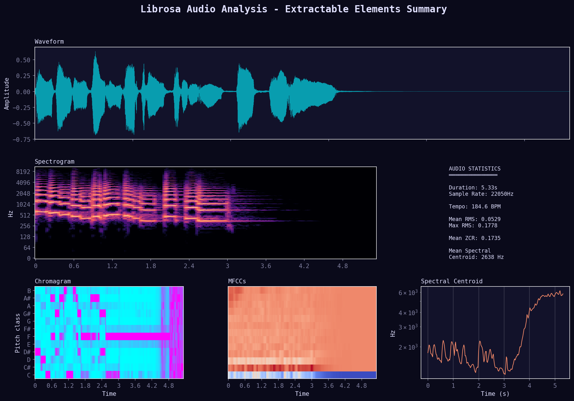Click the magenta F band in chromagram

tap(138, 336)
